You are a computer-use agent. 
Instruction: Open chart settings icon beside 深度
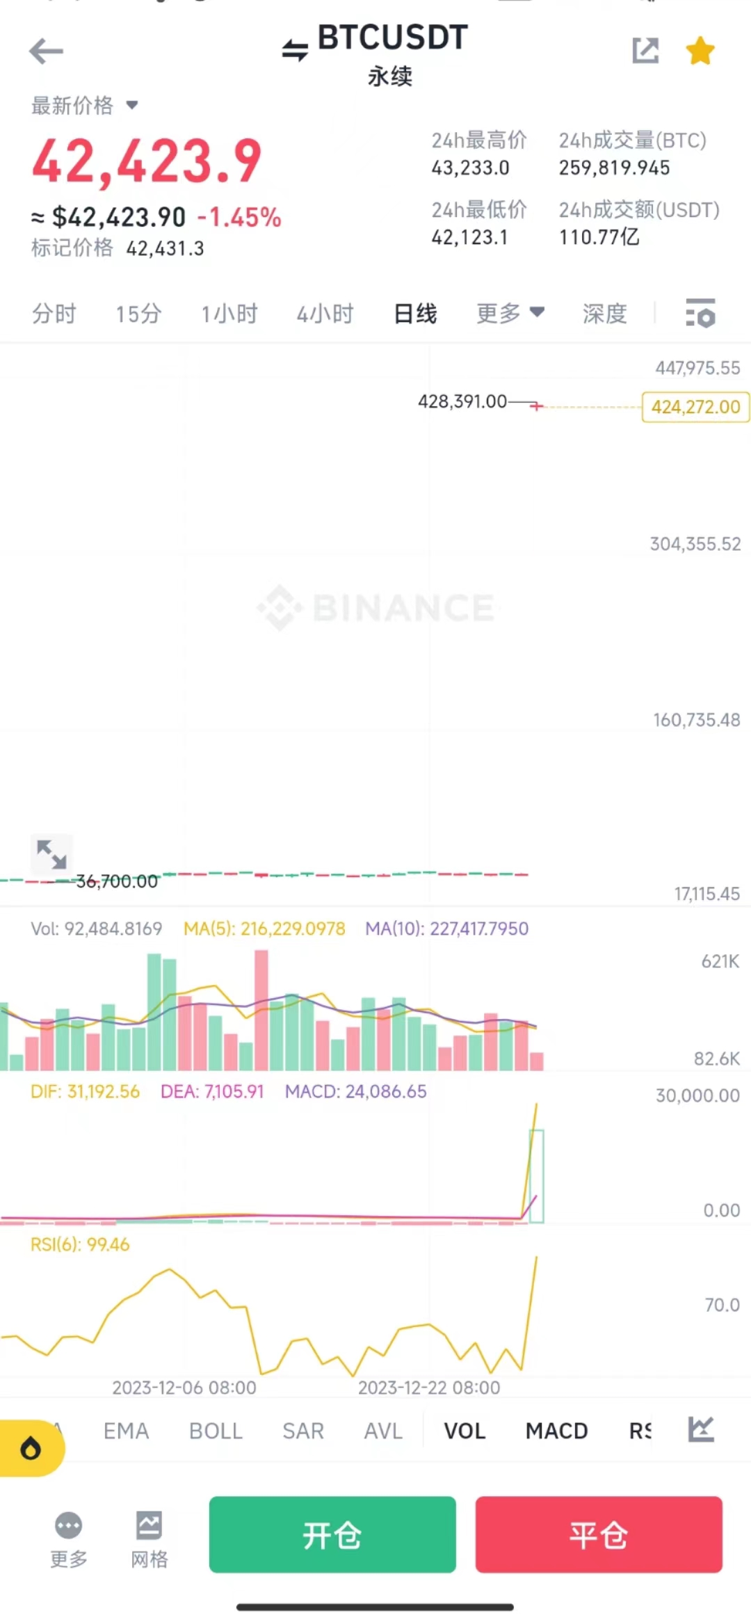[x=700, y=313]
